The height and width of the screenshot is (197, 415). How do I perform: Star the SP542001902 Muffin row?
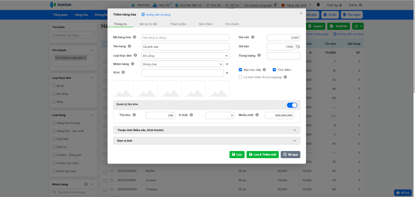(112, 171)
